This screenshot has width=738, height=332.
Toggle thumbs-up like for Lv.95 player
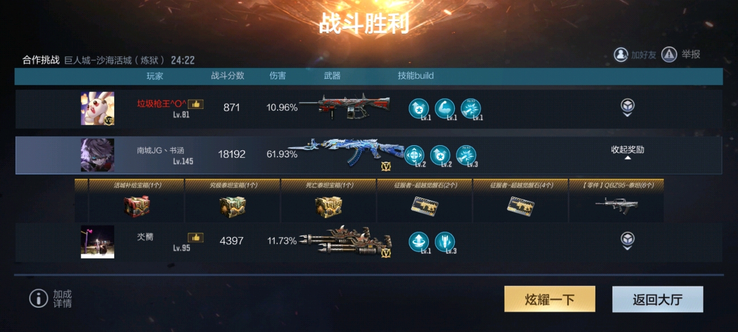coord(196,237)
